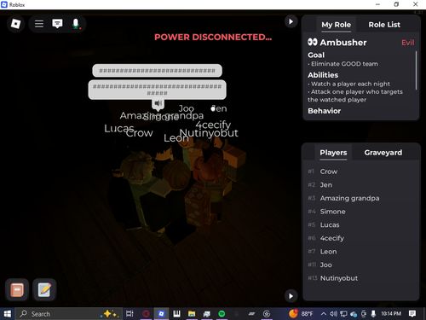The image size is (426, 320).
Task: Select player Jen in the list
Action: (x=360, y=185)
